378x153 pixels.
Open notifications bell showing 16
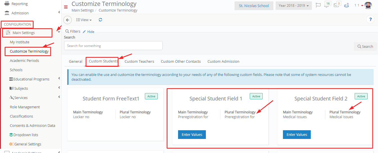[x=327, y=5]
